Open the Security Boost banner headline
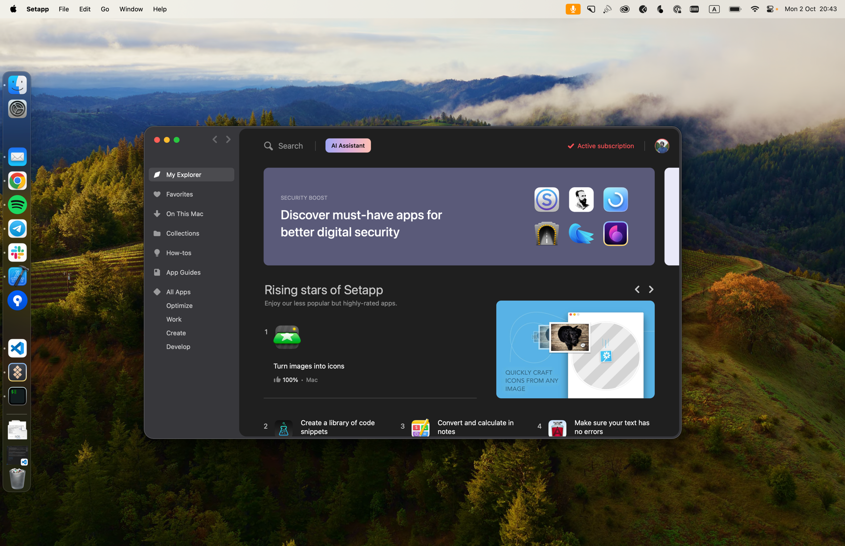This screenshot has height=546, width=845. point(361,223)
